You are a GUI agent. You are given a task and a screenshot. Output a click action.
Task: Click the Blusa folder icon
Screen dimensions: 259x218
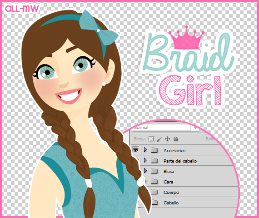(x=154, y=171)
